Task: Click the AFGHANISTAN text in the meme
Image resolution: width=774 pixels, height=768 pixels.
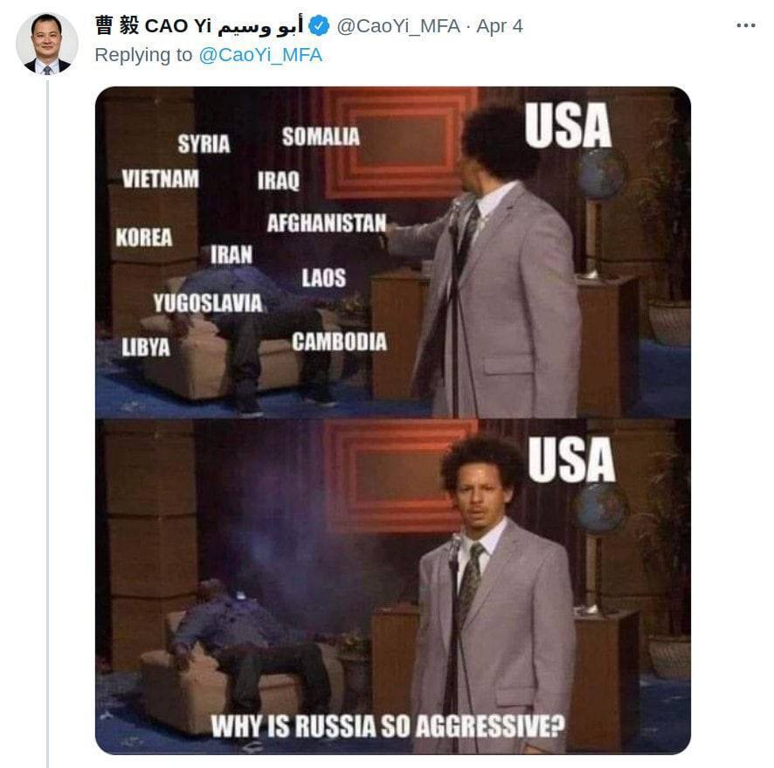Action: pos(327,223)
